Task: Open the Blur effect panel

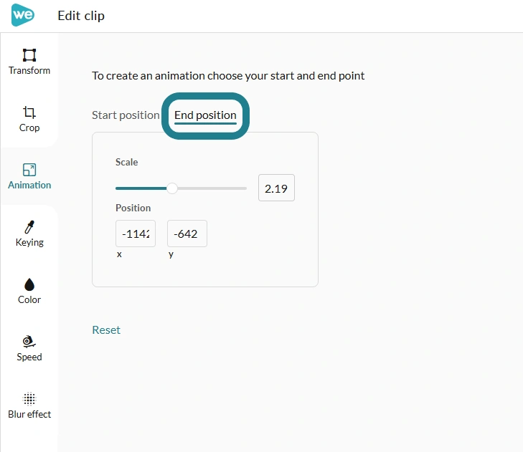Action: click(29, 405)
